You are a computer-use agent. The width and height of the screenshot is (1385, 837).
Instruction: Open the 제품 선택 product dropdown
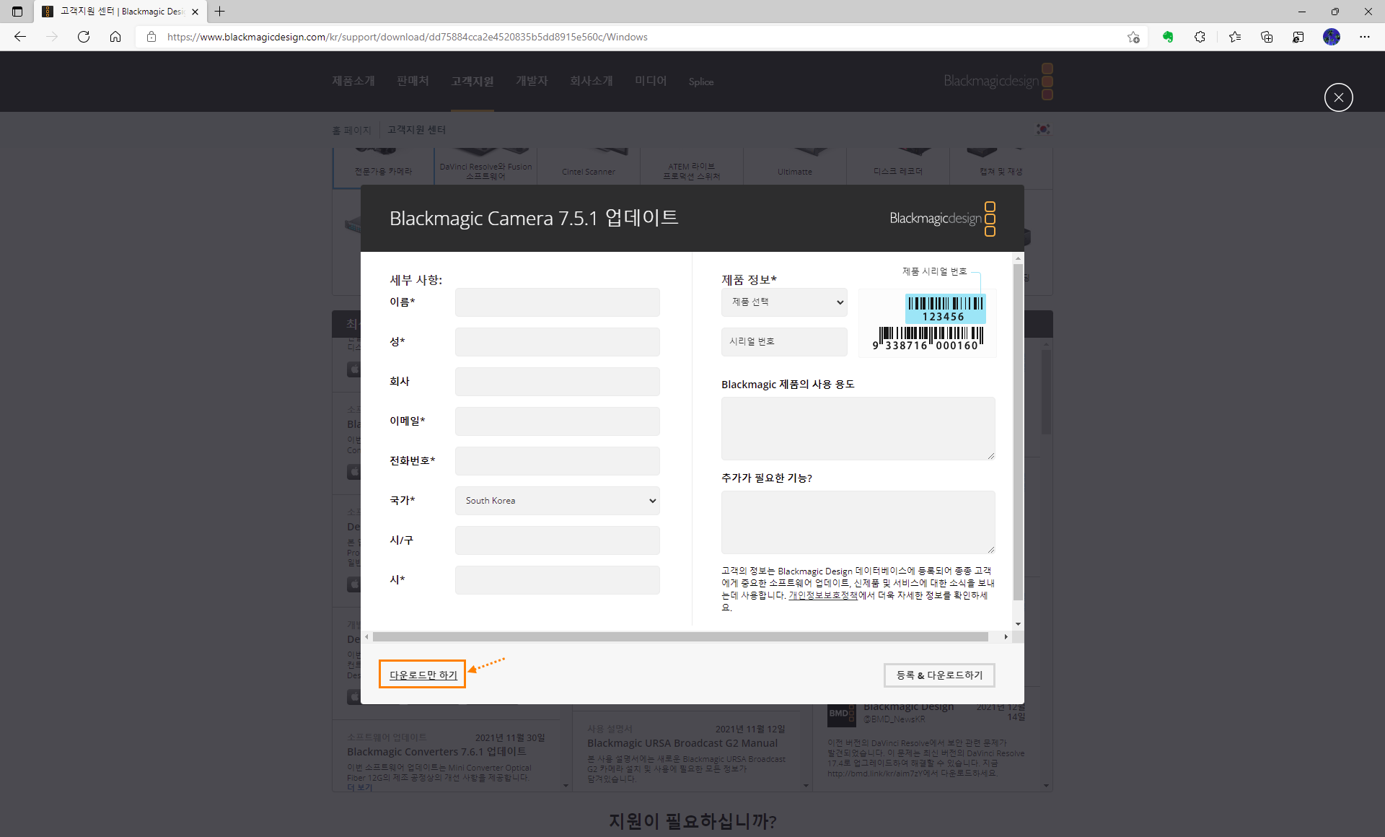point(784,302)
